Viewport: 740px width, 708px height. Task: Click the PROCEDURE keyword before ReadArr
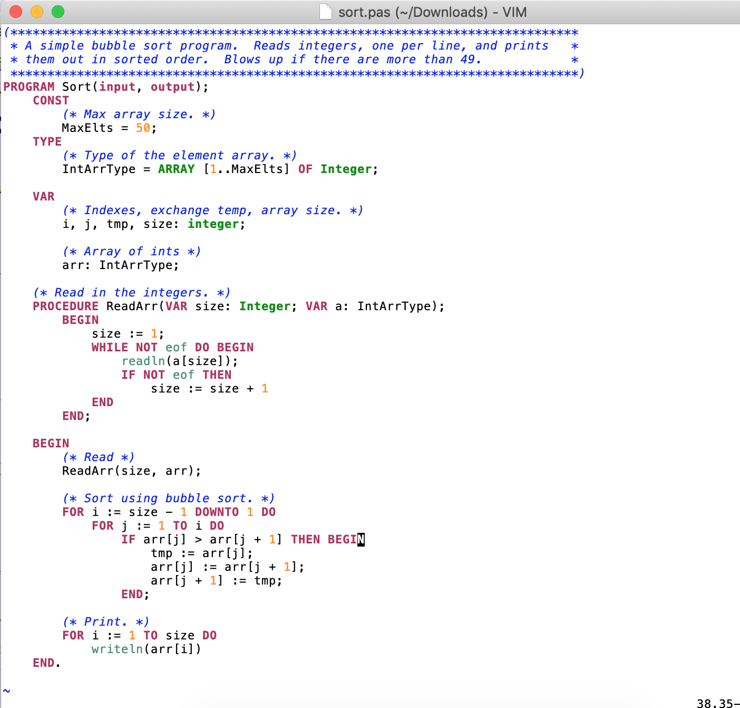point(65,307)
